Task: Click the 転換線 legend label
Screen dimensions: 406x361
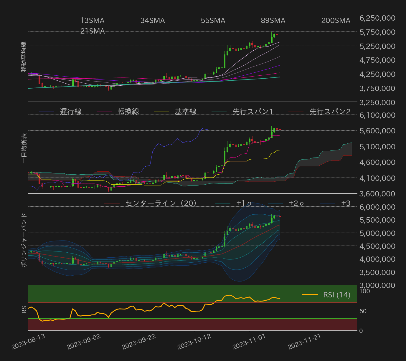Action: pyautogui.click(x=128, y=112)
